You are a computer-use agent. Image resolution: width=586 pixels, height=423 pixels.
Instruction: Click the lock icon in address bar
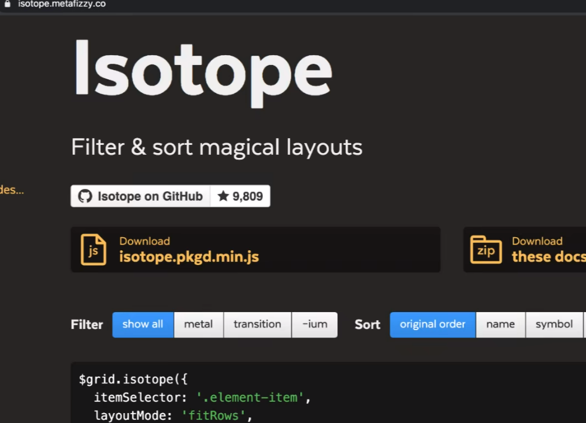(x=7, y=4)
